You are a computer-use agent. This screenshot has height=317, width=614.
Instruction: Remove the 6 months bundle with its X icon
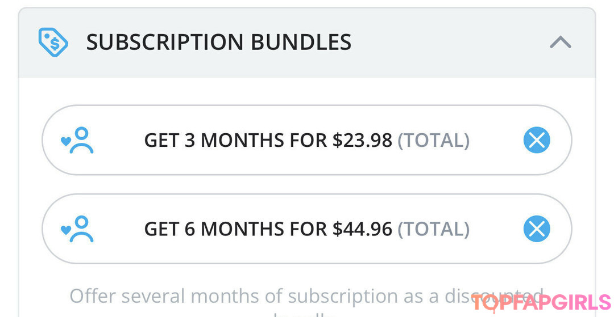pos(536,229)
